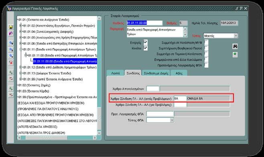Enable Προτεινόμενος Λογαριασμός ΦΠΑ checkbox
Image resolution: width=264 pixels, height=157 pixels.
point(206,65)
